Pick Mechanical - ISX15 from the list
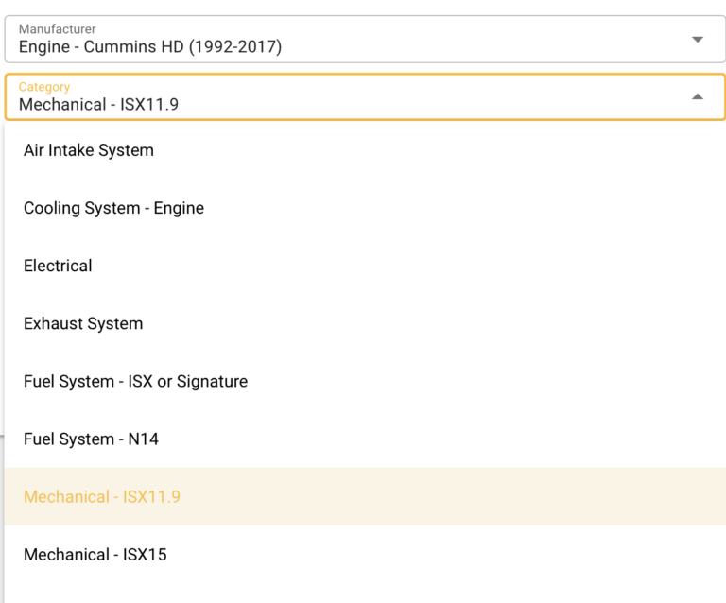 coord(95,554)
